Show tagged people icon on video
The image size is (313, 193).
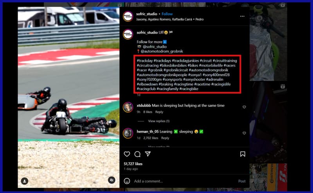point(25,181)
